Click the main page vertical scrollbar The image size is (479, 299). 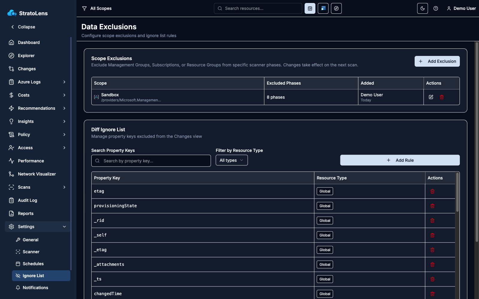(x=477, y=142)
